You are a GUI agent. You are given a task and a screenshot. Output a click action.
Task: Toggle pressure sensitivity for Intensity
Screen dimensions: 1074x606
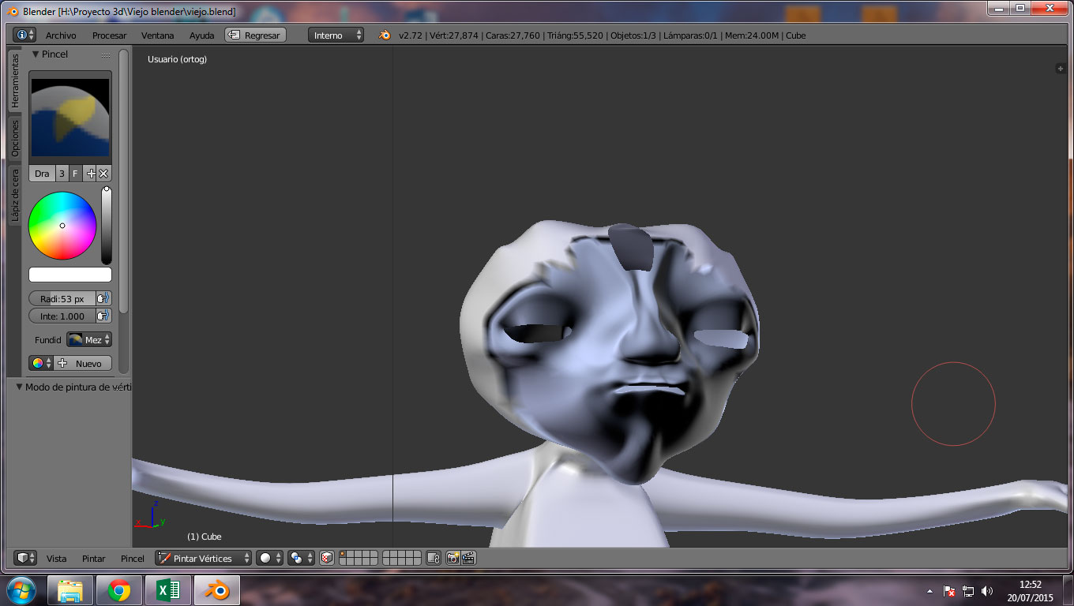coord(103,316)
